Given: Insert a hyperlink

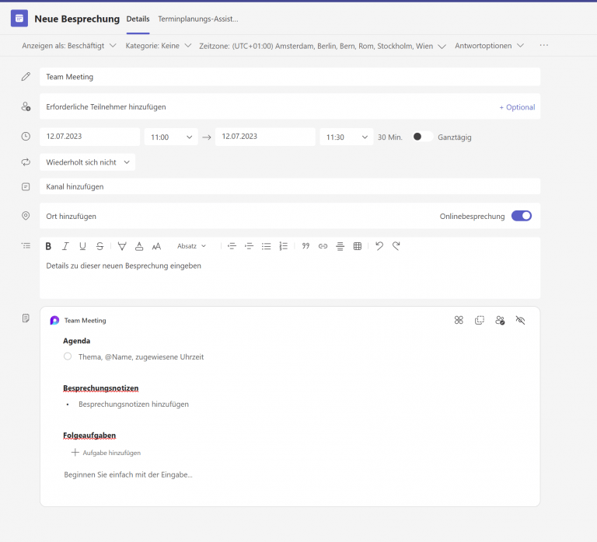Looking at the screenshot, I should (323, 246).
